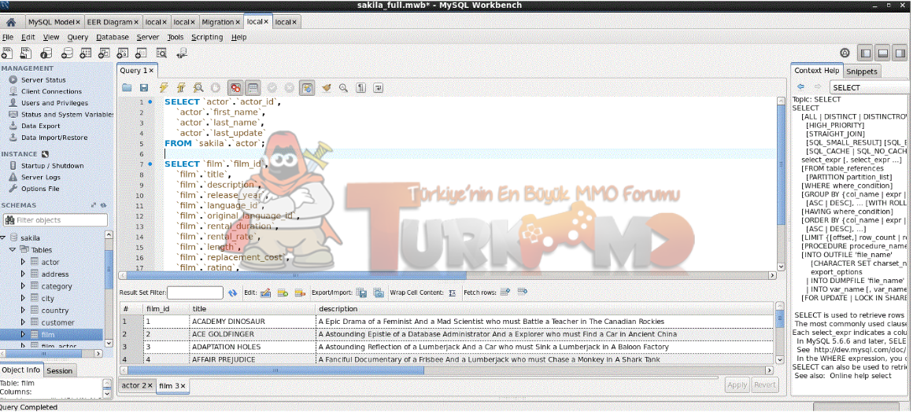Search table data icon in main toolbar
The width and height of the screenshot is (913, 412).
[x=161, y=53]
